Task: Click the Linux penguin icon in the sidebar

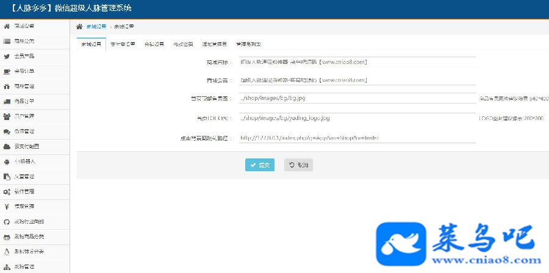Action: pos(6,251)
